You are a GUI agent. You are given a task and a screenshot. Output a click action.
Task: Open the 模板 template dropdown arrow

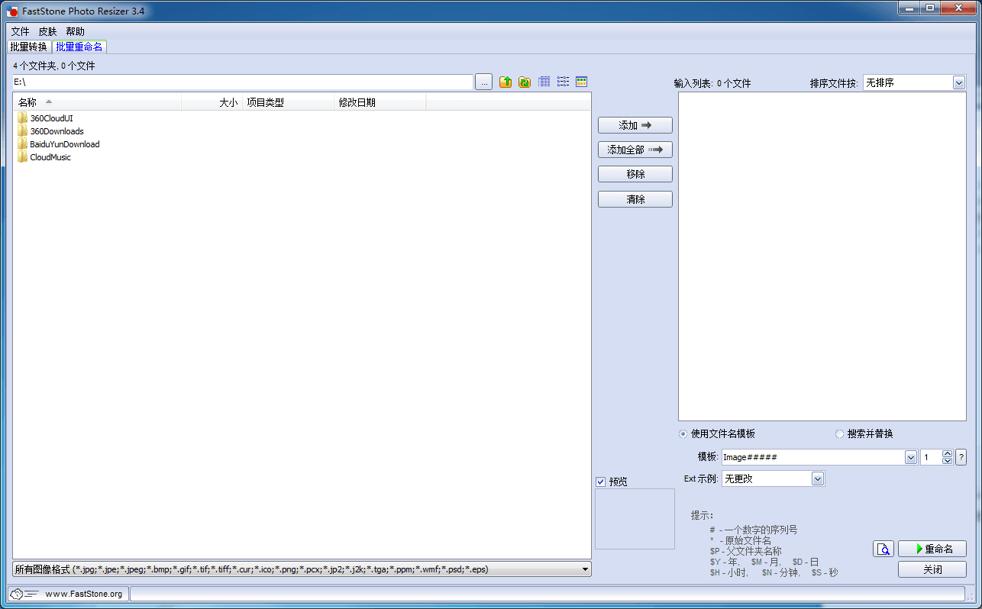[x=911, y=457]
